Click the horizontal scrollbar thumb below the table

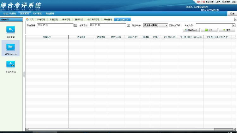tap(223, 130)
